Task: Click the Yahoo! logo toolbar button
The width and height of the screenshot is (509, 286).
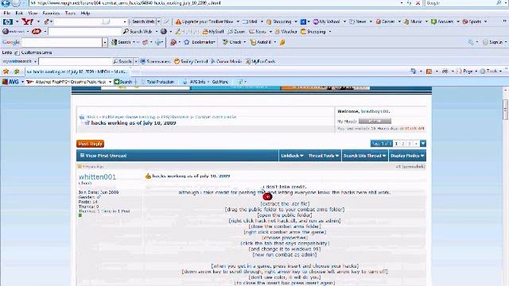Action: pyautogui.click(x=27, y=21)
